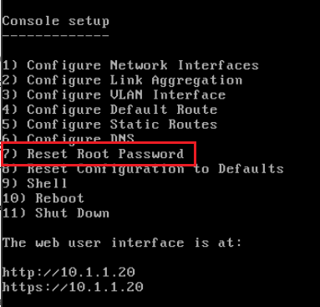
Task: Click the Console setup heading
Action: pos(56,22)
